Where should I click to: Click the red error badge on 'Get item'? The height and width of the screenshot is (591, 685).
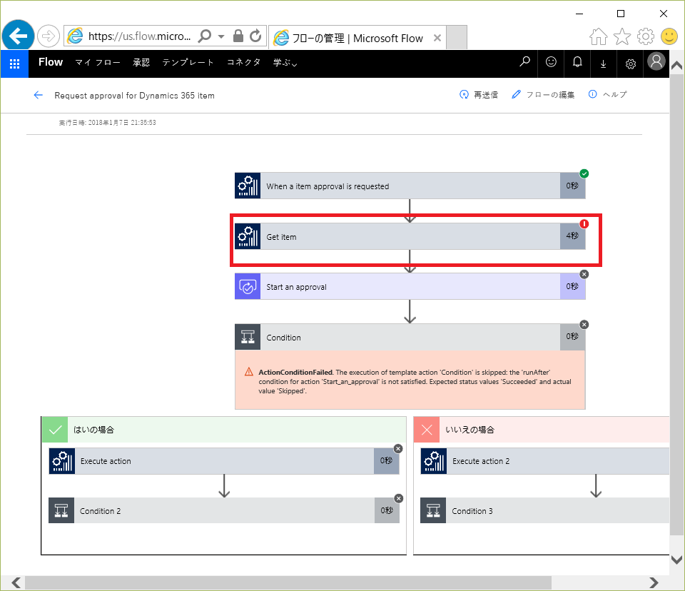(x=584, y=224)
